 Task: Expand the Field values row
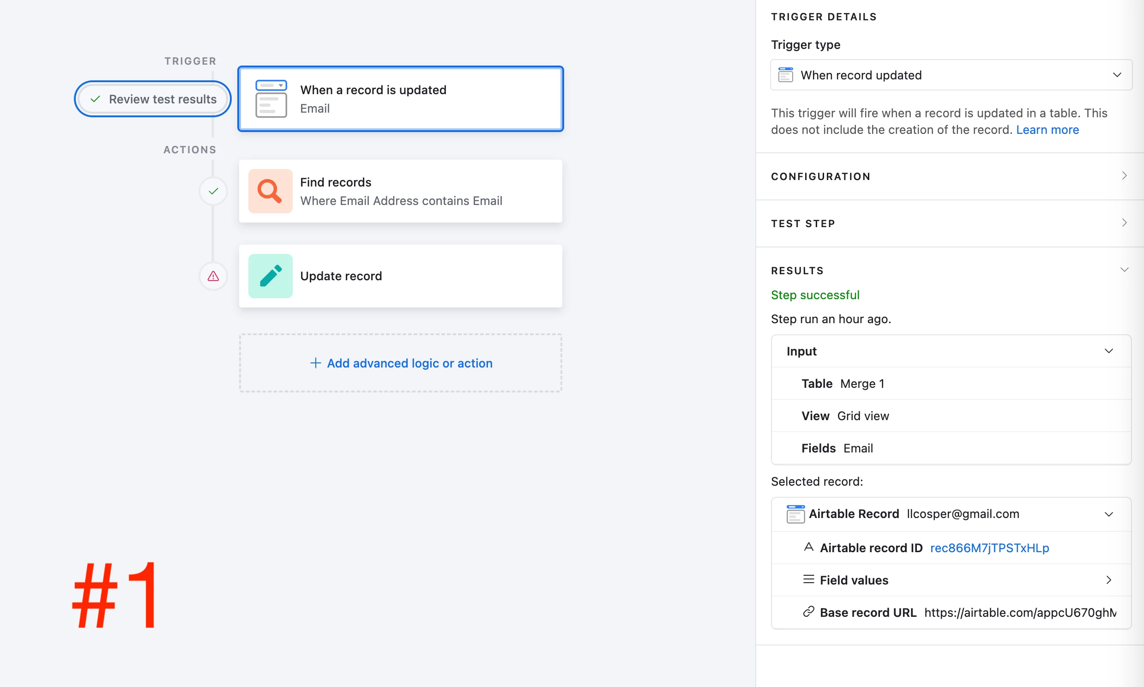pyautogui.click(x=1109, y=580)
